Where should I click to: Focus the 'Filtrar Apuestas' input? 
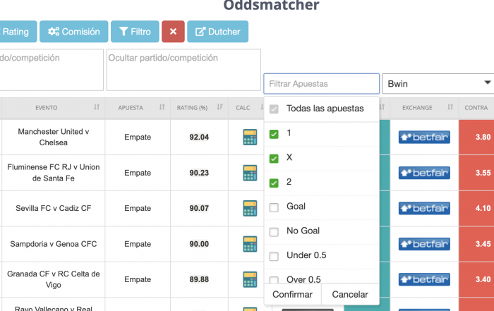(321, 84)
